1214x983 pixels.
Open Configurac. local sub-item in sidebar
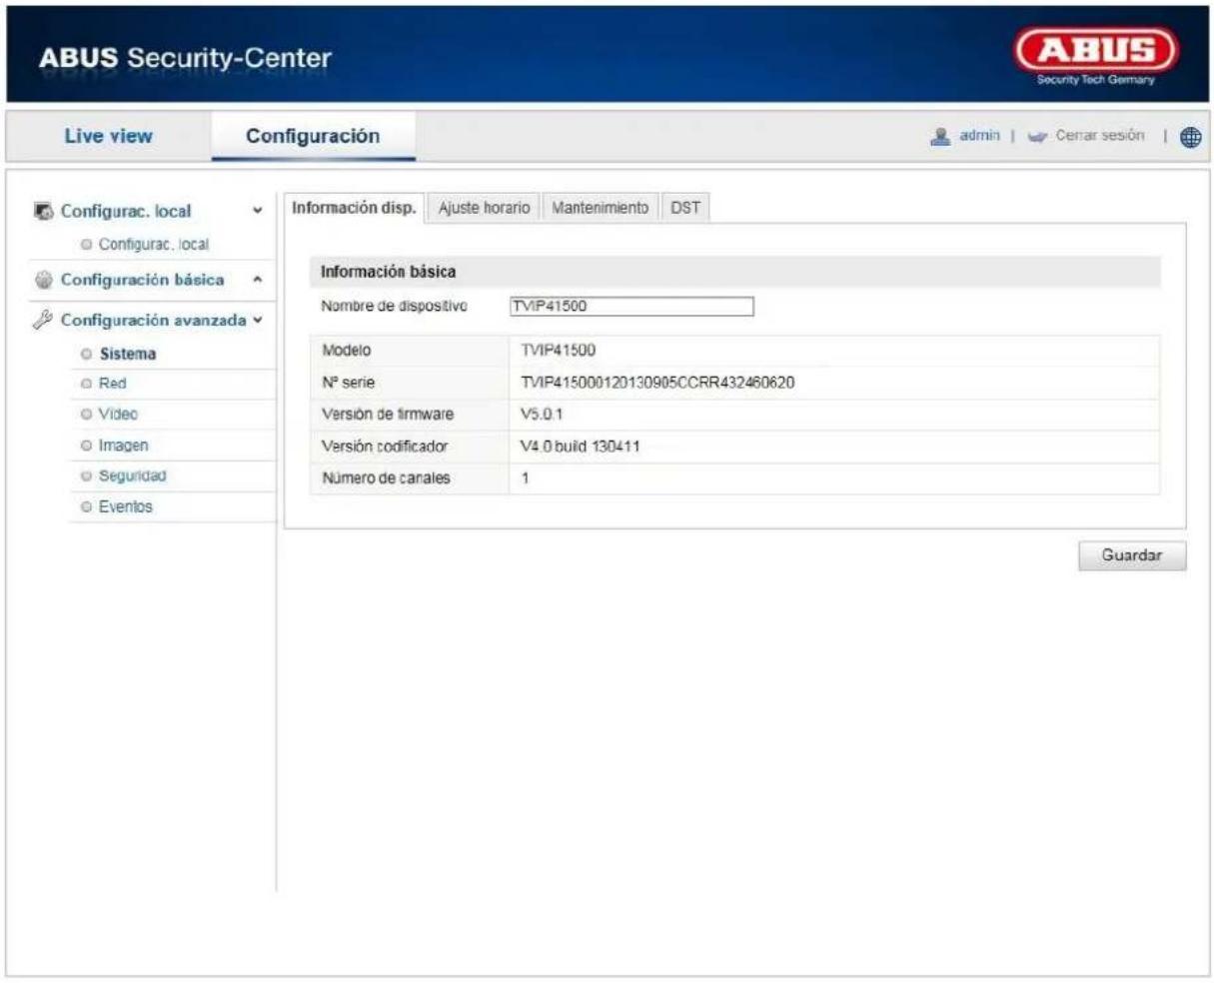(x=153, y=245)
